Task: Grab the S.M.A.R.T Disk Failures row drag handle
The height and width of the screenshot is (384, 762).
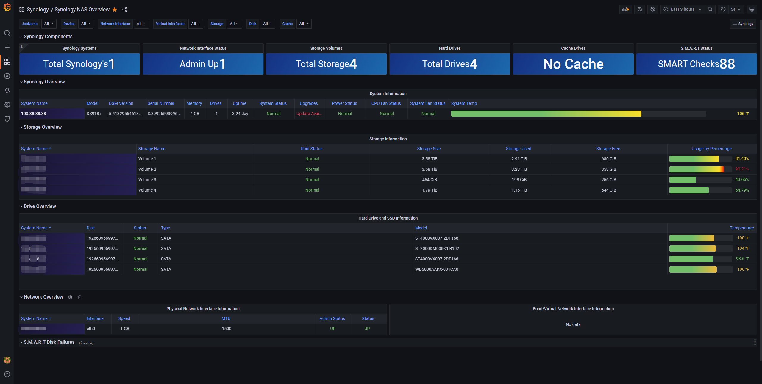Action: 755,342
